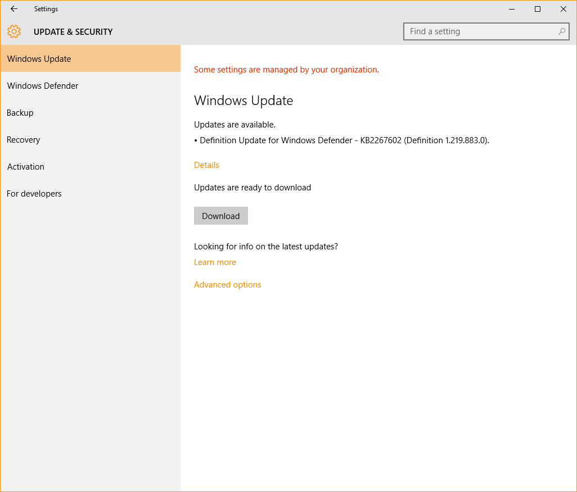Open Advanced options link
Image resolution: width=577 pixels, height=492 pixels.
pos(227,285)
